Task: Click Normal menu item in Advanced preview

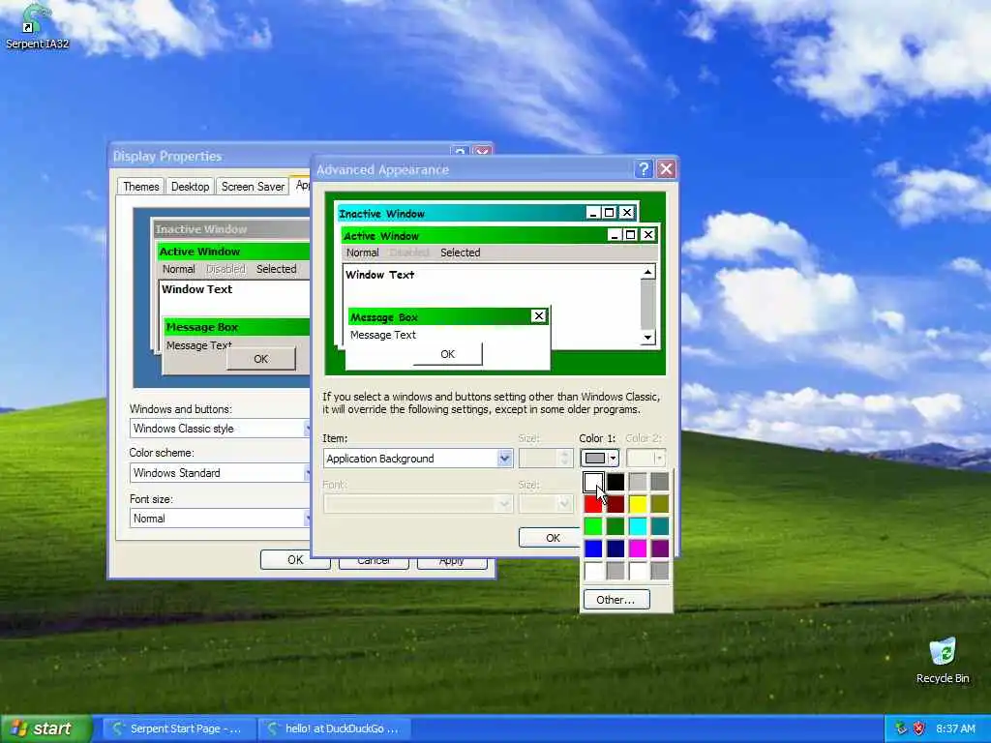Action: 363,253
